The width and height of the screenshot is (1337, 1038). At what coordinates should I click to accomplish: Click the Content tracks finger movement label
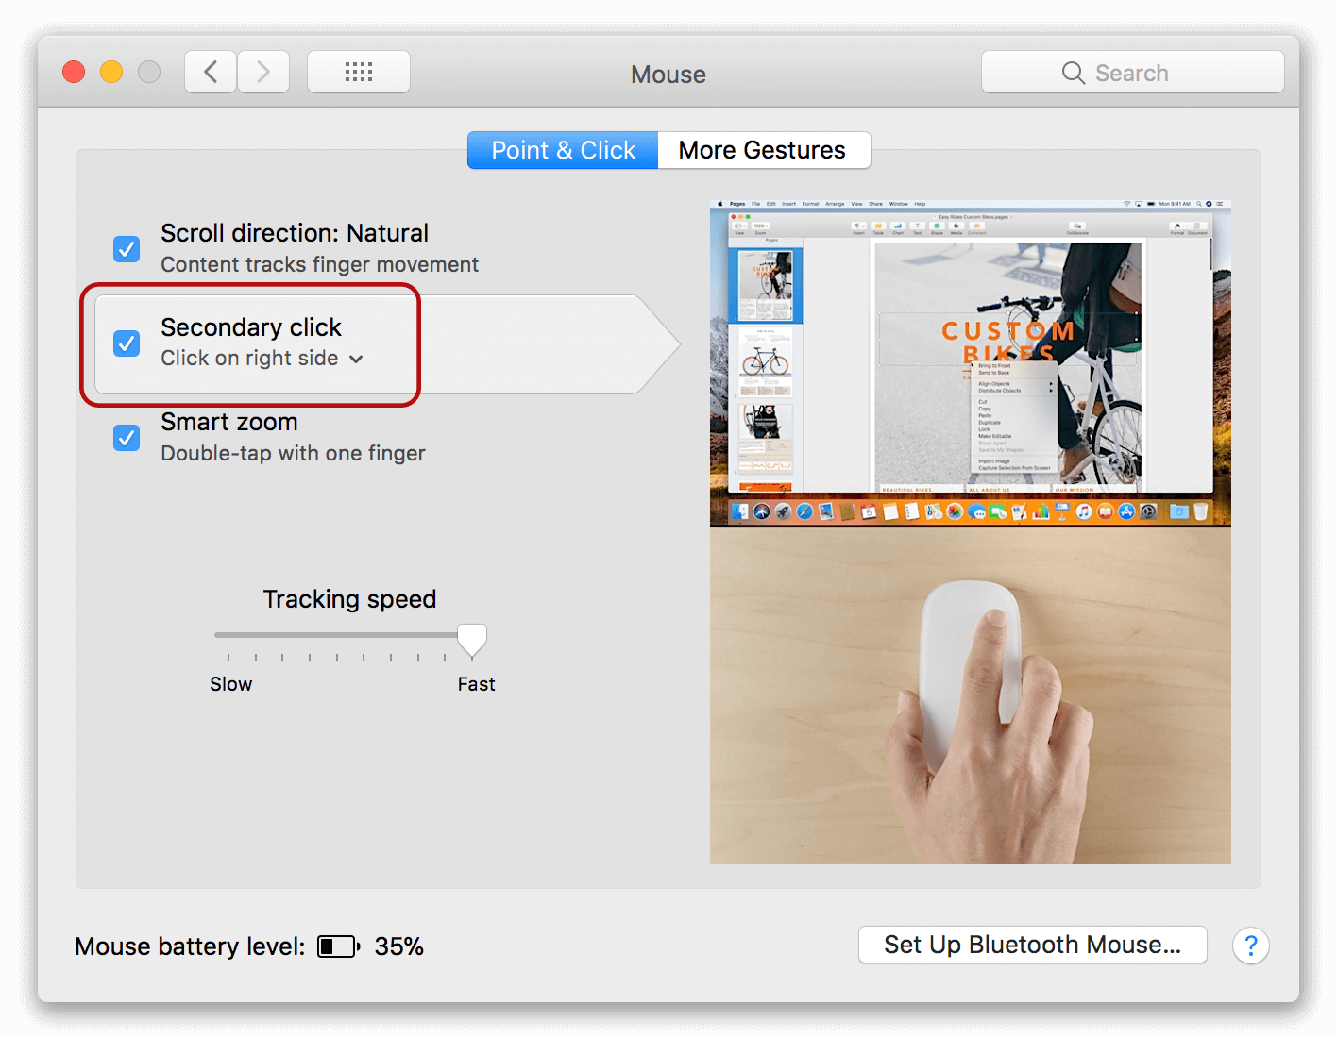[x=319, y=265]
